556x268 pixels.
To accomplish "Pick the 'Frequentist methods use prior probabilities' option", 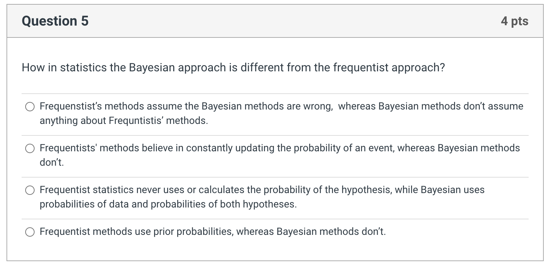I will [30, 232].
